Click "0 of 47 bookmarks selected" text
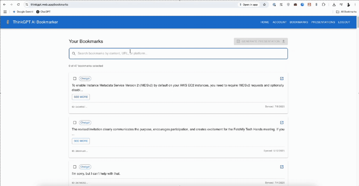 86,66
